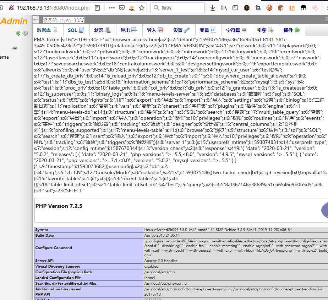Click the Configuration File (php.ini) Path label

click(64, 272)
